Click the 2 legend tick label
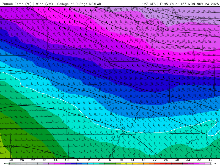The image size is (220, 165). click(x=99, y=160)
